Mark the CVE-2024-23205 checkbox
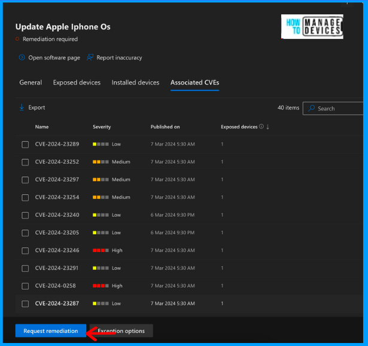Image resolution: width=368 pixels, height=346 pixels. tap(25, 233)
